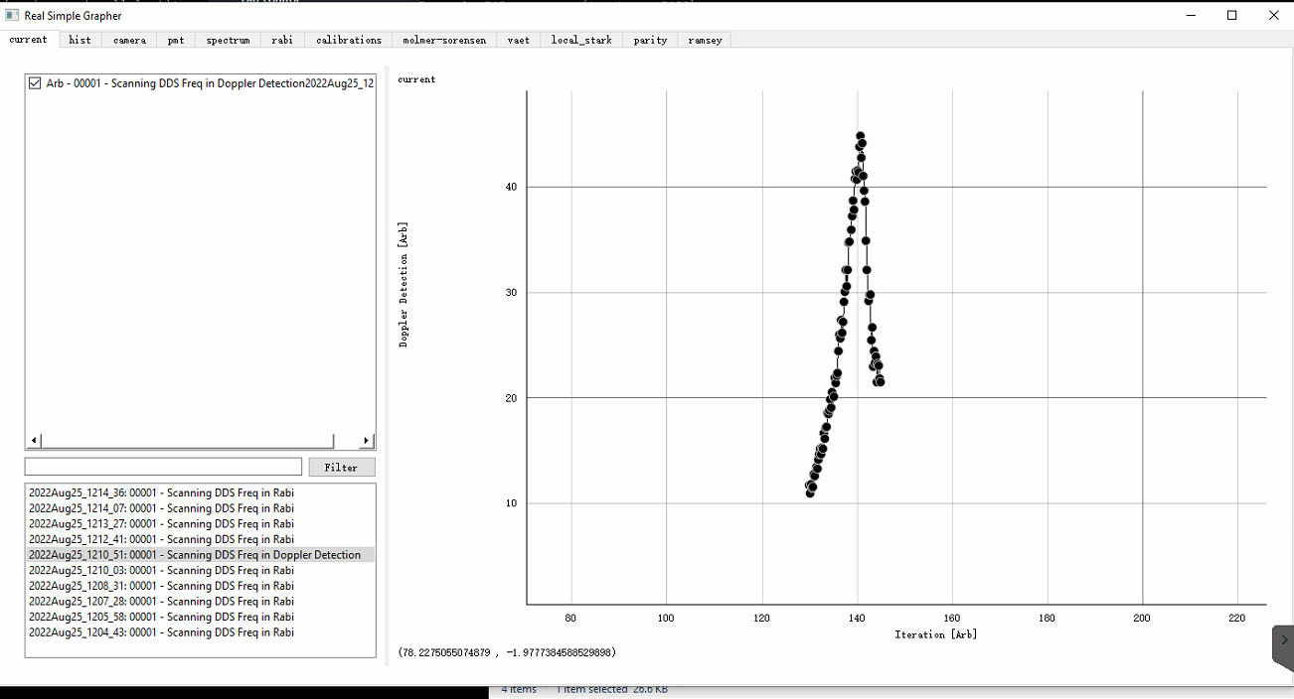
Task: Click the Real Simple Grapher window icon
Action: point(12,15)
